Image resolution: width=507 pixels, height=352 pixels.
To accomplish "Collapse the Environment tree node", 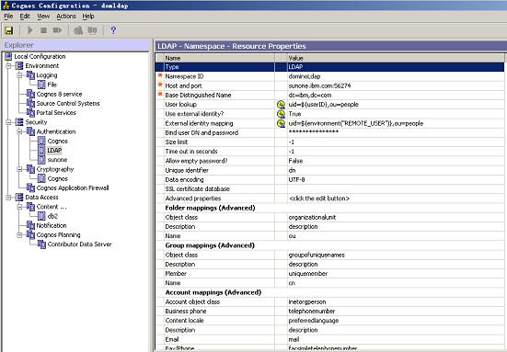I will [x=8, y=66].
